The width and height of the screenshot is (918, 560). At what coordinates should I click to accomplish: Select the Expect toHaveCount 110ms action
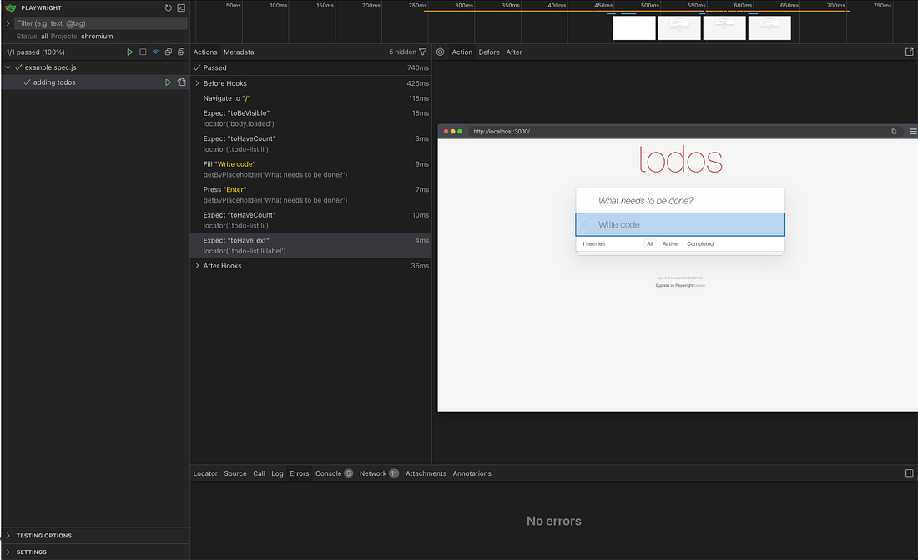point(311,220)
